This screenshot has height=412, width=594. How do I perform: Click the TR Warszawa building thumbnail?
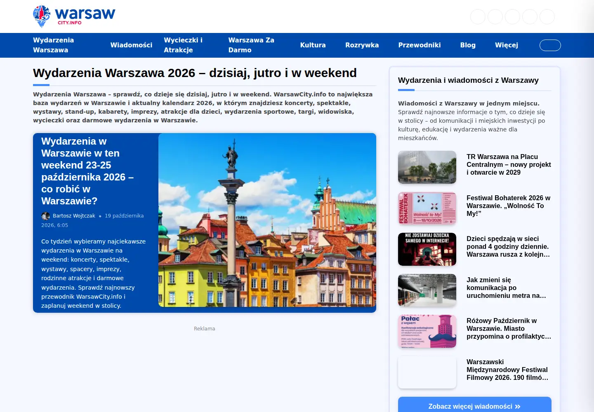click(427, 167)
